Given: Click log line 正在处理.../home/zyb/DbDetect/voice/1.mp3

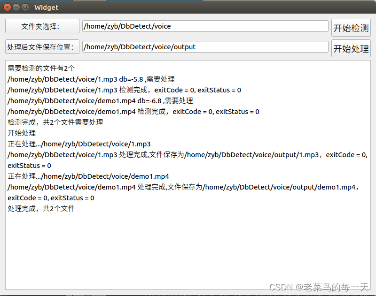Looking at the screenshot, I should (79, 144).
